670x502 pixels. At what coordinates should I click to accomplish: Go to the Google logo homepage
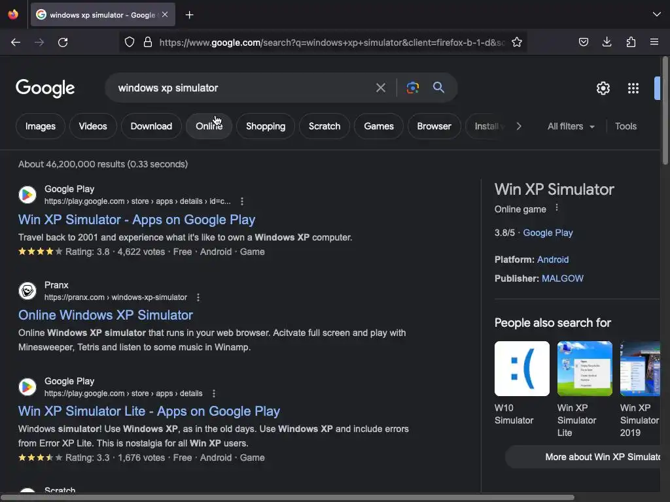pyautogui.click(x=45, y=88)
